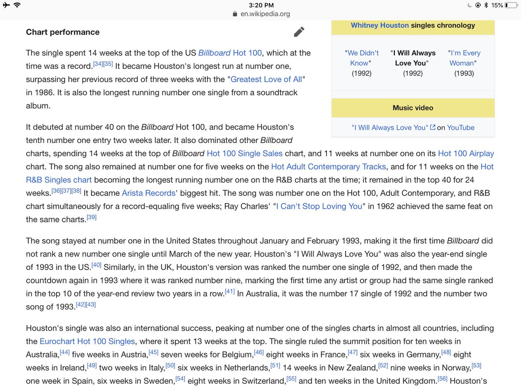
Task: Tap the external link icon after "I Will Always Love You"
Action: click(432, 127)
